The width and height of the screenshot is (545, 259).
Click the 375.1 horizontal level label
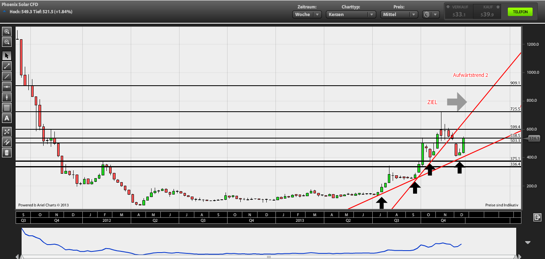(x=515, y=159)
